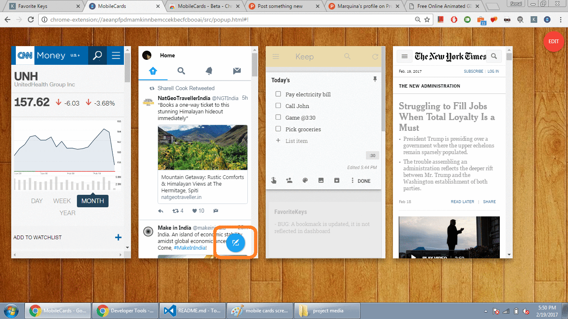Image resolution: width=568 pixels, height=319 pixels.
Task: Click the Twitter profile avatar
Action: click(146, 55)
